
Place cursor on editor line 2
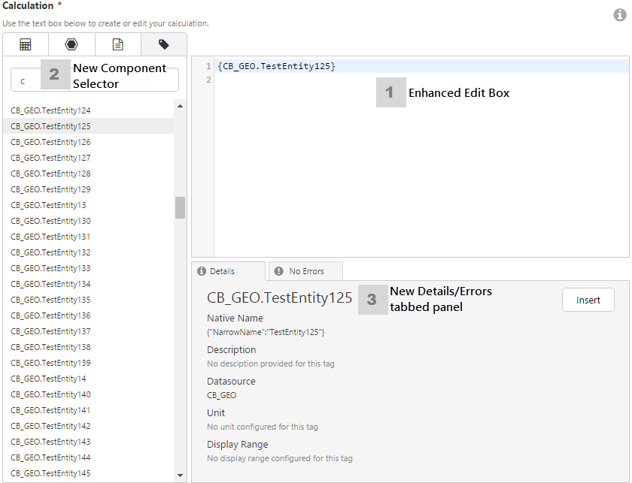pyautogui.click(x=421, y=80)
